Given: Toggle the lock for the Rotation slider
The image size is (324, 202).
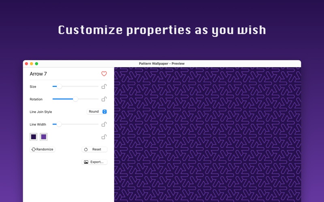Looking at the screenshot, I should [x=104, y=99].
